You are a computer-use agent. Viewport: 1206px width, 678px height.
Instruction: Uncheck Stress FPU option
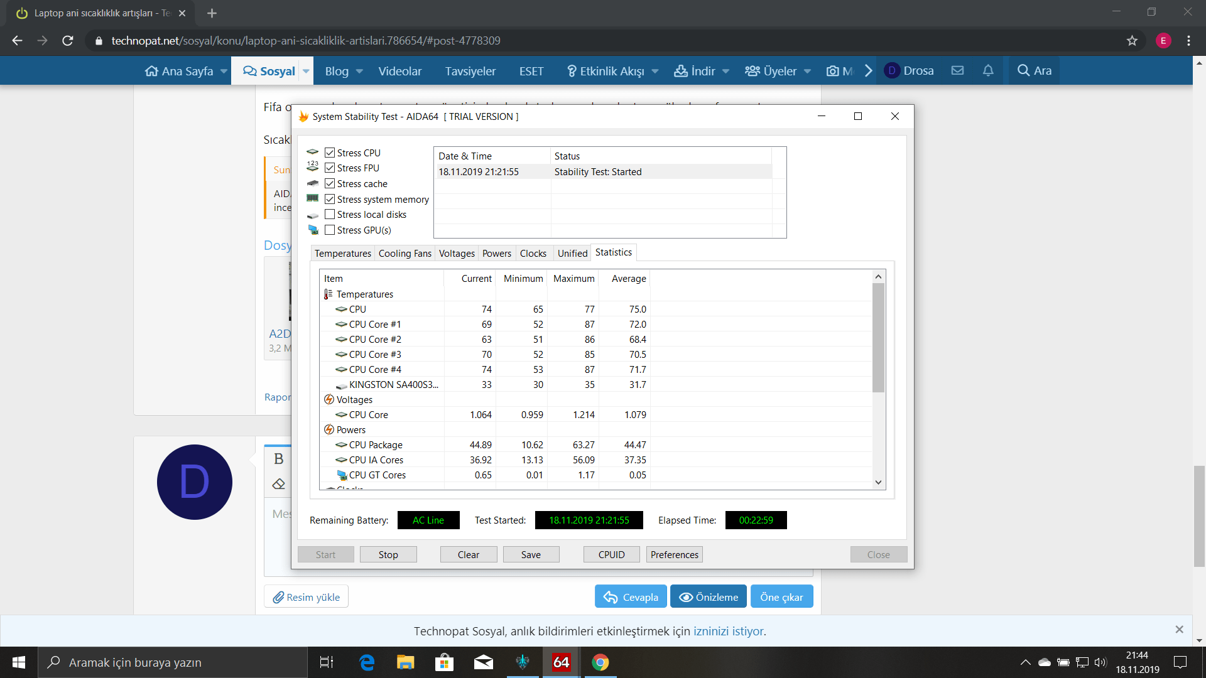tap(330, 168)
